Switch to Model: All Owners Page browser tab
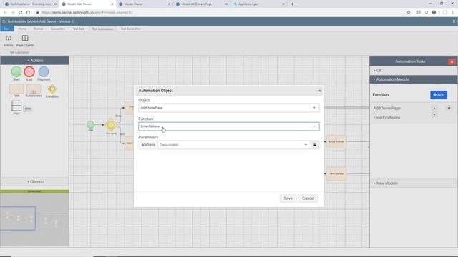This screenshot has width=458, height=257. 202,4
